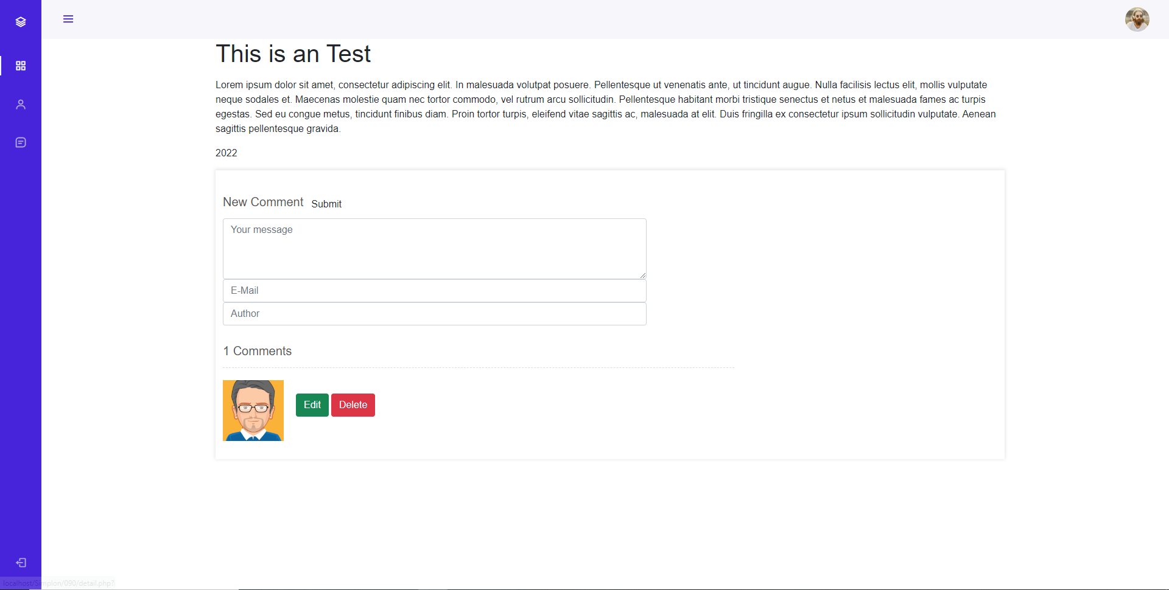The height and width of the screenshot is (590, 1169).
Task: Toggle the hamburger menu icon
Action: 68,19
